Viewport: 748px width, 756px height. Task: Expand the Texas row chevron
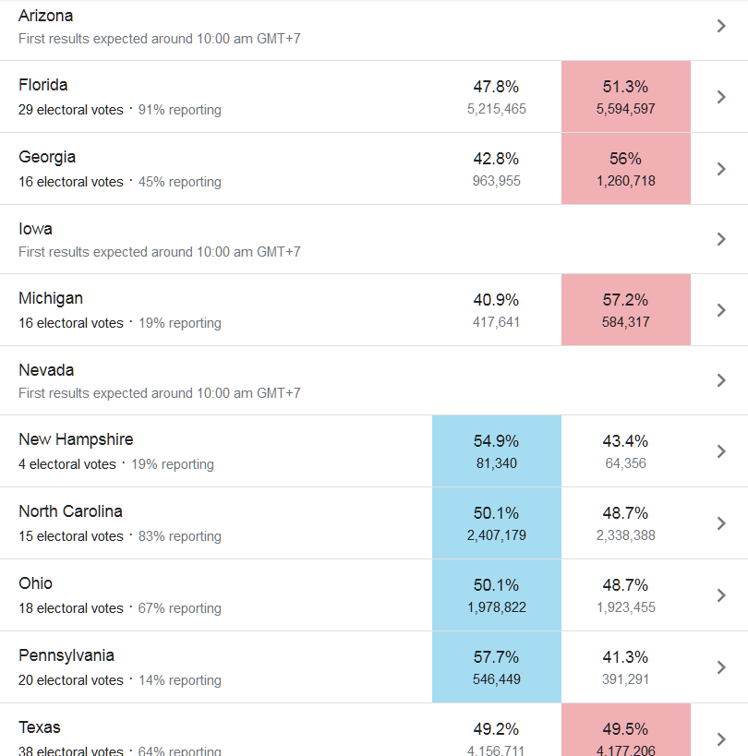point(721,738)
